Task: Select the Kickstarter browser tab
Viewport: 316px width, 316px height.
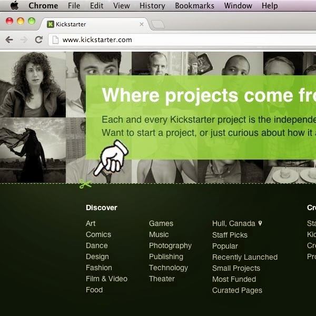Action: (95, 24)
